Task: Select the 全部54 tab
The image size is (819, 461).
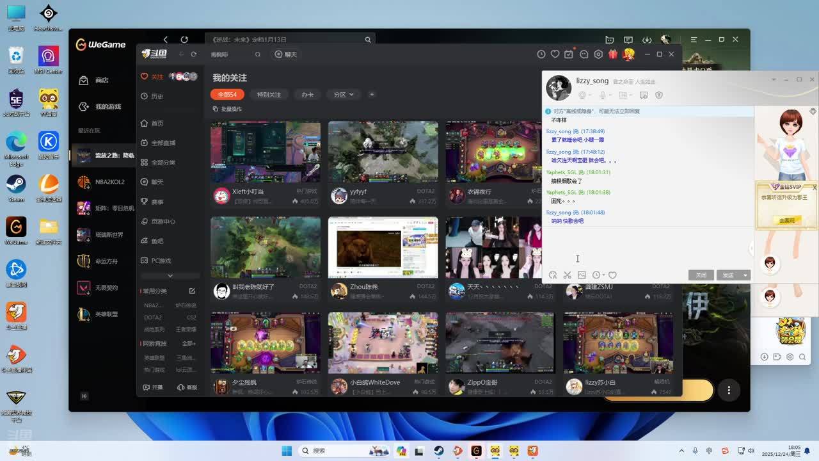Action: [227, 95]
